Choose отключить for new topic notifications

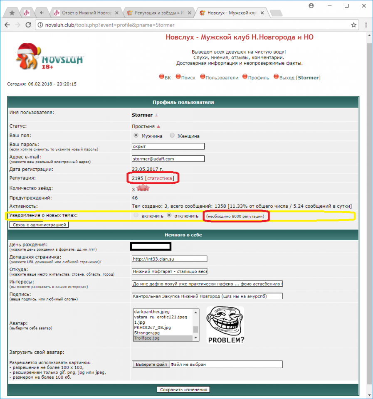[169, 216]
